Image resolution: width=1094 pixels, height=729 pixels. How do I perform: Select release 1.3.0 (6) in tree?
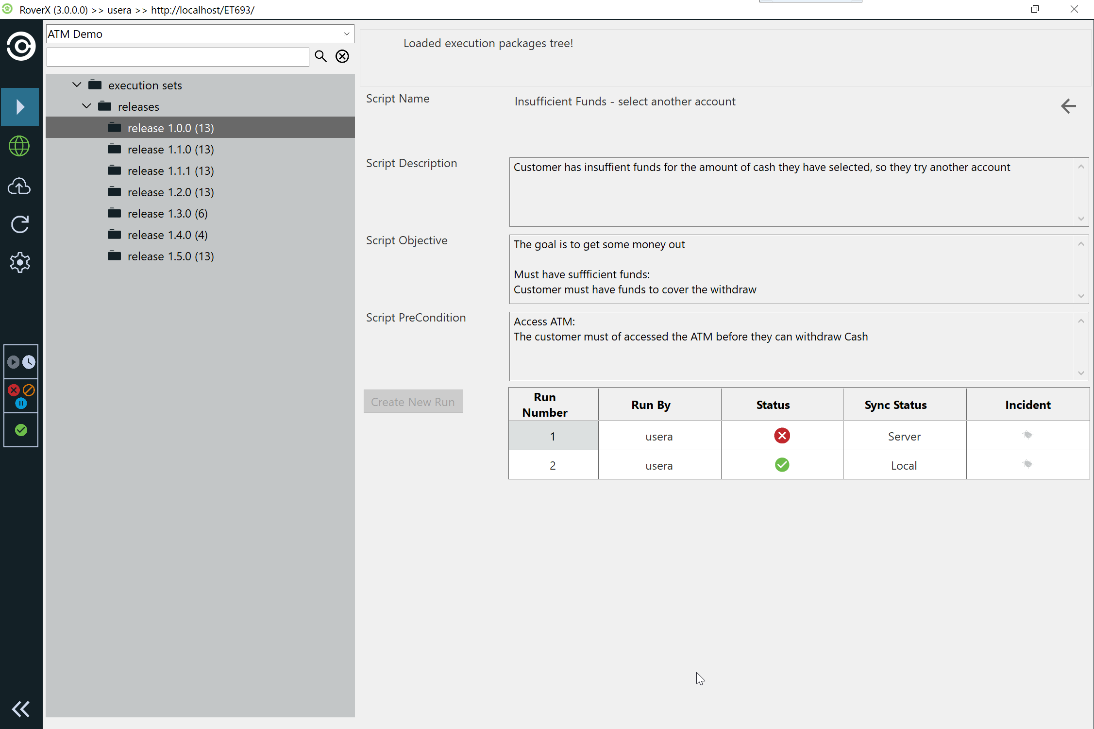pyautogui.click(x=167, y=214)
